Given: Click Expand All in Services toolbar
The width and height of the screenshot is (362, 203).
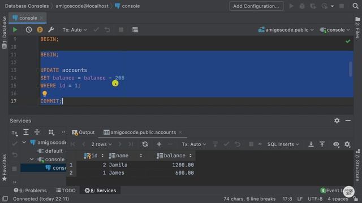Looking at the screenshot, I should (26, 132).
